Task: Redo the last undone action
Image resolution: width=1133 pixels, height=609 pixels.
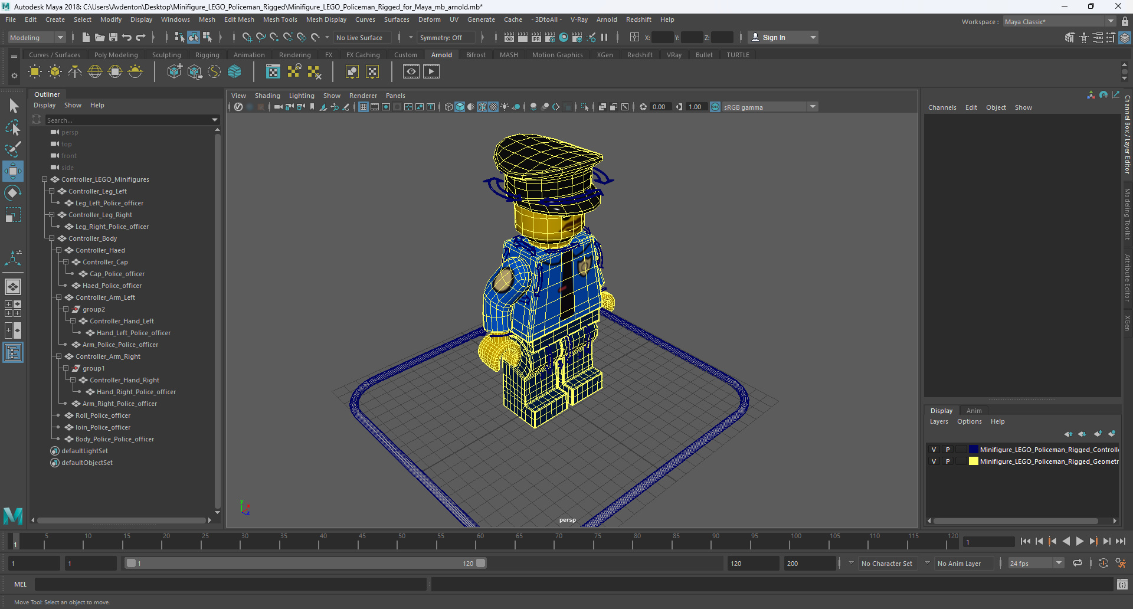Action: (140, 37)
